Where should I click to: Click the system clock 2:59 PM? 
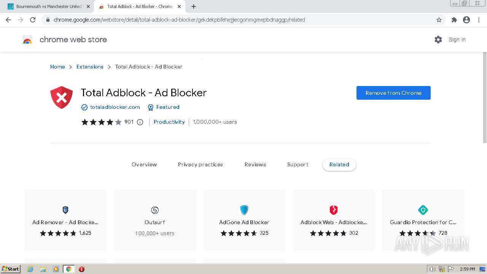467,269
